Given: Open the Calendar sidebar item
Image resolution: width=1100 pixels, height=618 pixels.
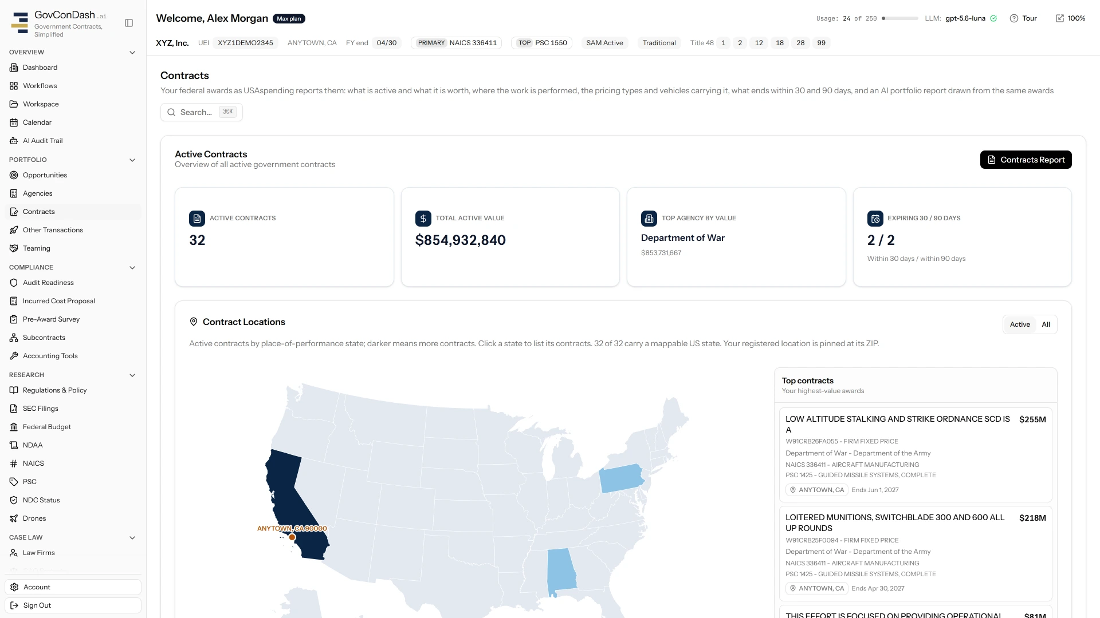Looking at the screenshot, I should [x=73, y=122].
